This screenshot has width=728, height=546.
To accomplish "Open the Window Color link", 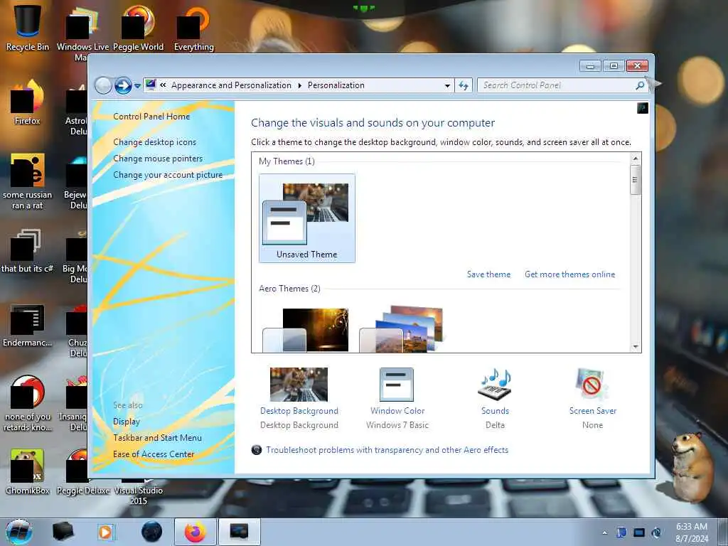I will [x=397, y=411].
